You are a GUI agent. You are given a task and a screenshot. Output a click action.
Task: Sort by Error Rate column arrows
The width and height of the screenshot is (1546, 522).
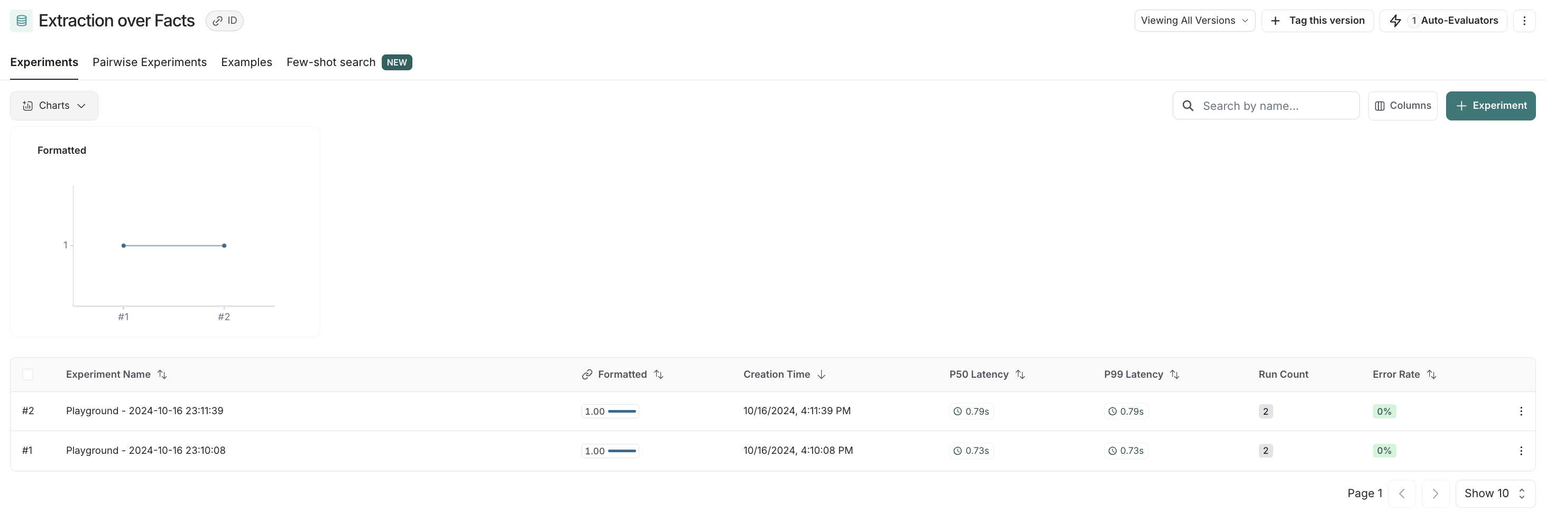(x=1431, y=375)
